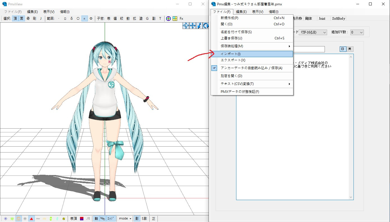Click the first four-way move arrows viewport icon
Screen dimensions: 390x222
coord(186,26)
